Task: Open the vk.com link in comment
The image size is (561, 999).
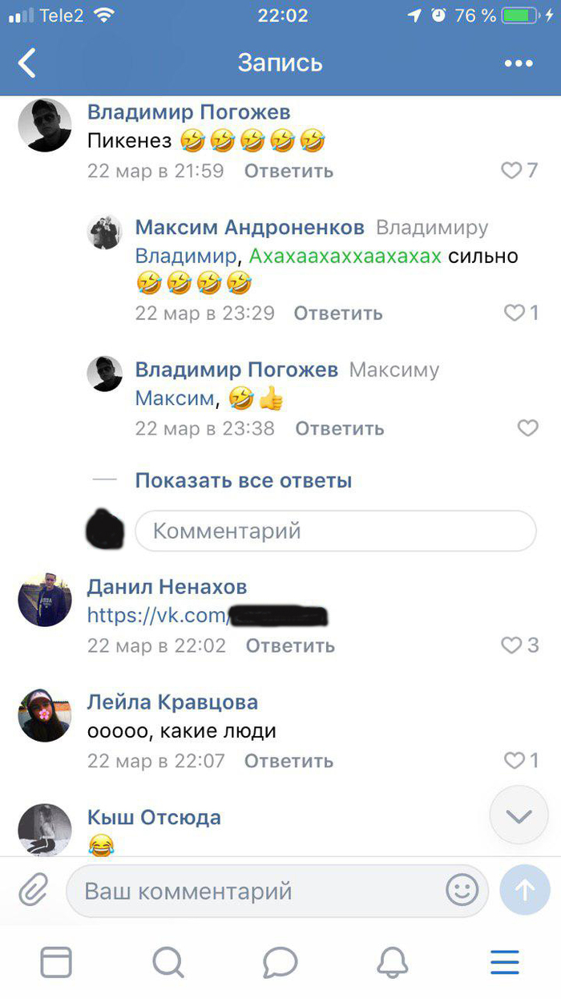Action: pos(208,616)
